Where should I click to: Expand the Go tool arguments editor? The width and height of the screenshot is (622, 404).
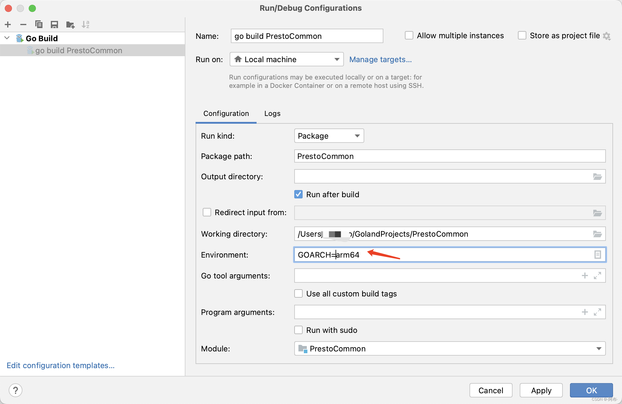point(598,276)
